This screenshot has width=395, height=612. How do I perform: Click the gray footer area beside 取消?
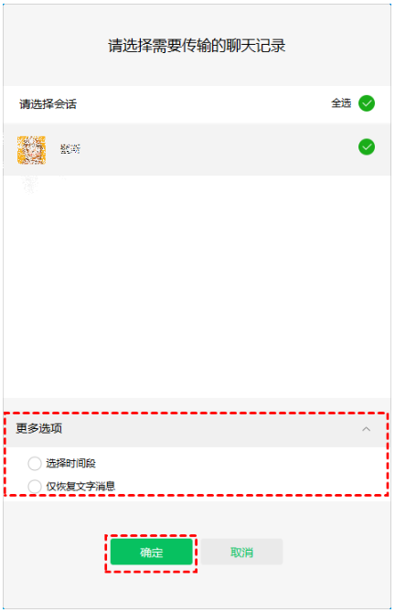[336, 552]
